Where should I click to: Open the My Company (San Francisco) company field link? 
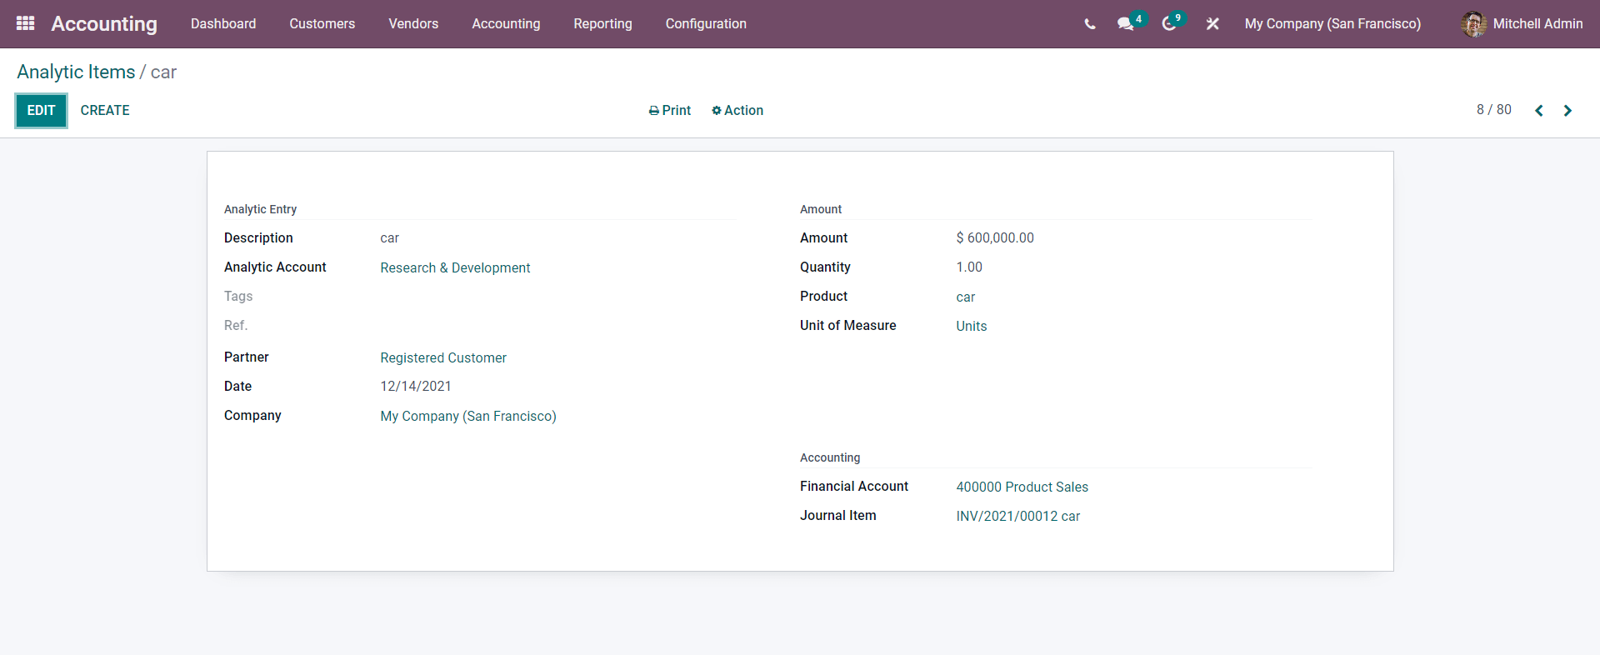click(x=468, y=416)
